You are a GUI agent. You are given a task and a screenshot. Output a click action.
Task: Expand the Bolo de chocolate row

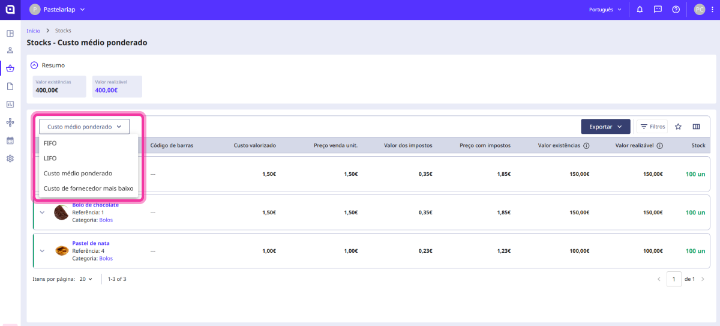click(42, 213)
